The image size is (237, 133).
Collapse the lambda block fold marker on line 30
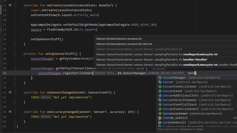(x=15, y=68)
